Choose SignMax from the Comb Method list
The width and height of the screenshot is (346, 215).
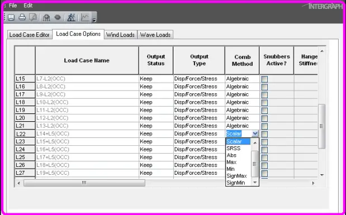pos(238,176)
